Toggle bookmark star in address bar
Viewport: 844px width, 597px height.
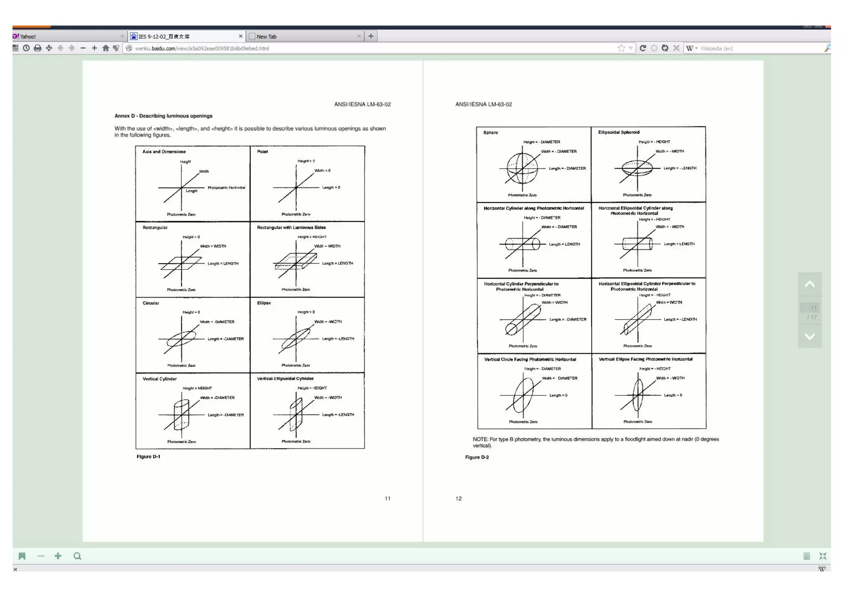[x=621, y=48]
